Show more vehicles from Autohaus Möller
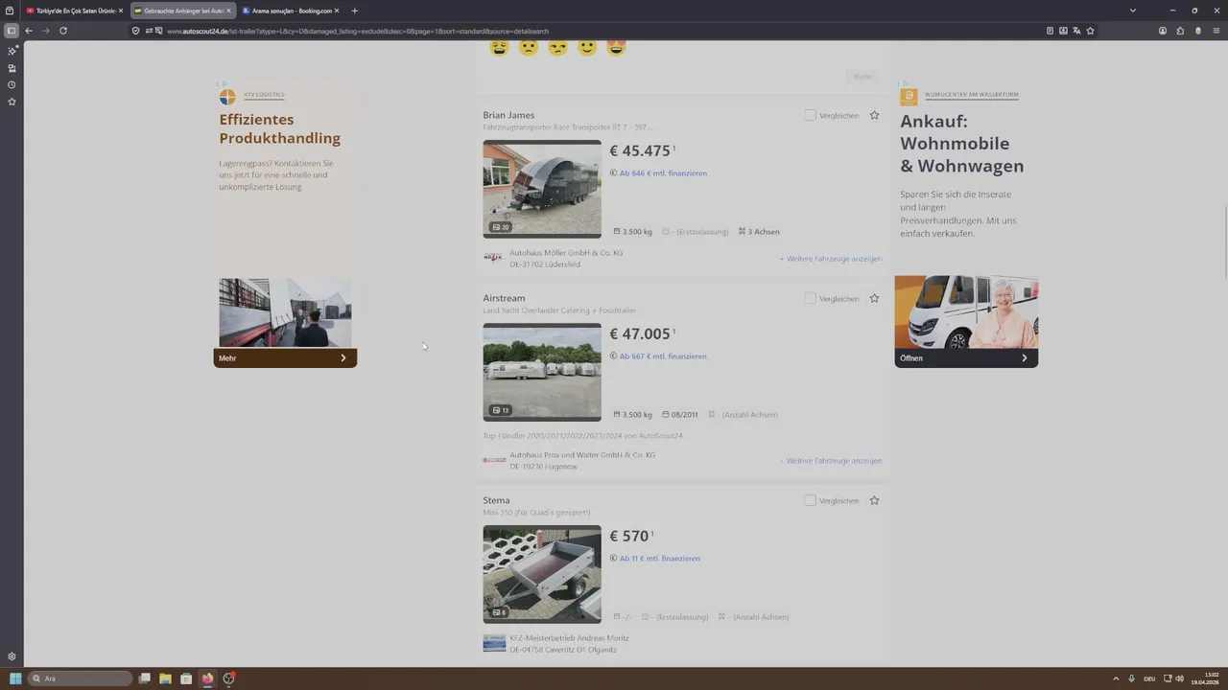Screen dimensions: 1228x690 831,259
